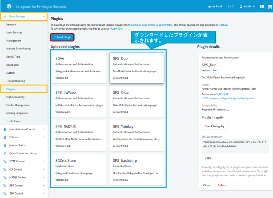Click the Indexer Status icon
273x198 pixels.
click(x=5, y=145)
